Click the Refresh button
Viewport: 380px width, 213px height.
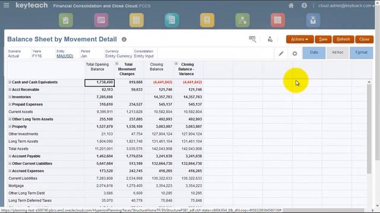[343, 40]
